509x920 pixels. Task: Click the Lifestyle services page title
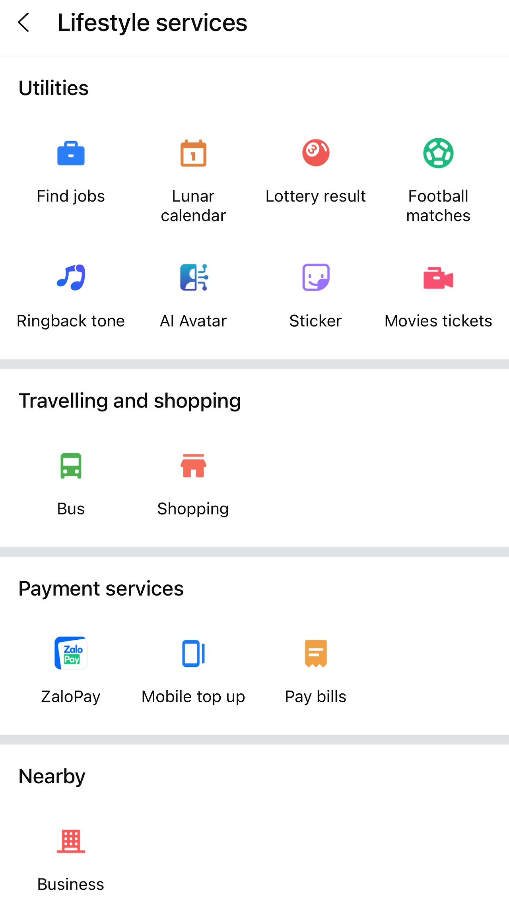click(x=152, y=23)
